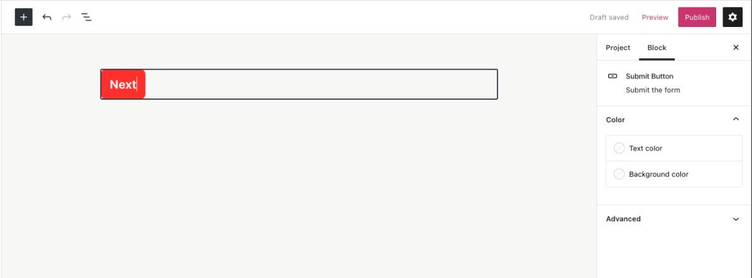The height and width of the screenshot is (278, 752).
Task: Toggle the settings gear icon
Action: [x=733, y=17]
